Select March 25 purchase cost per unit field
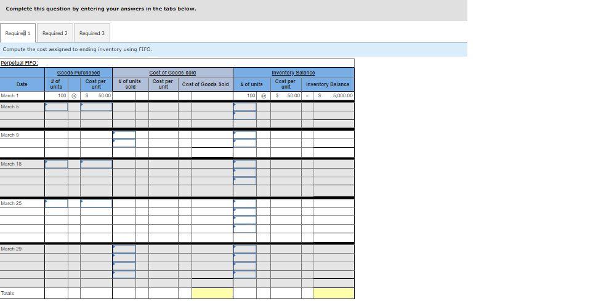 tap(96, 203)
